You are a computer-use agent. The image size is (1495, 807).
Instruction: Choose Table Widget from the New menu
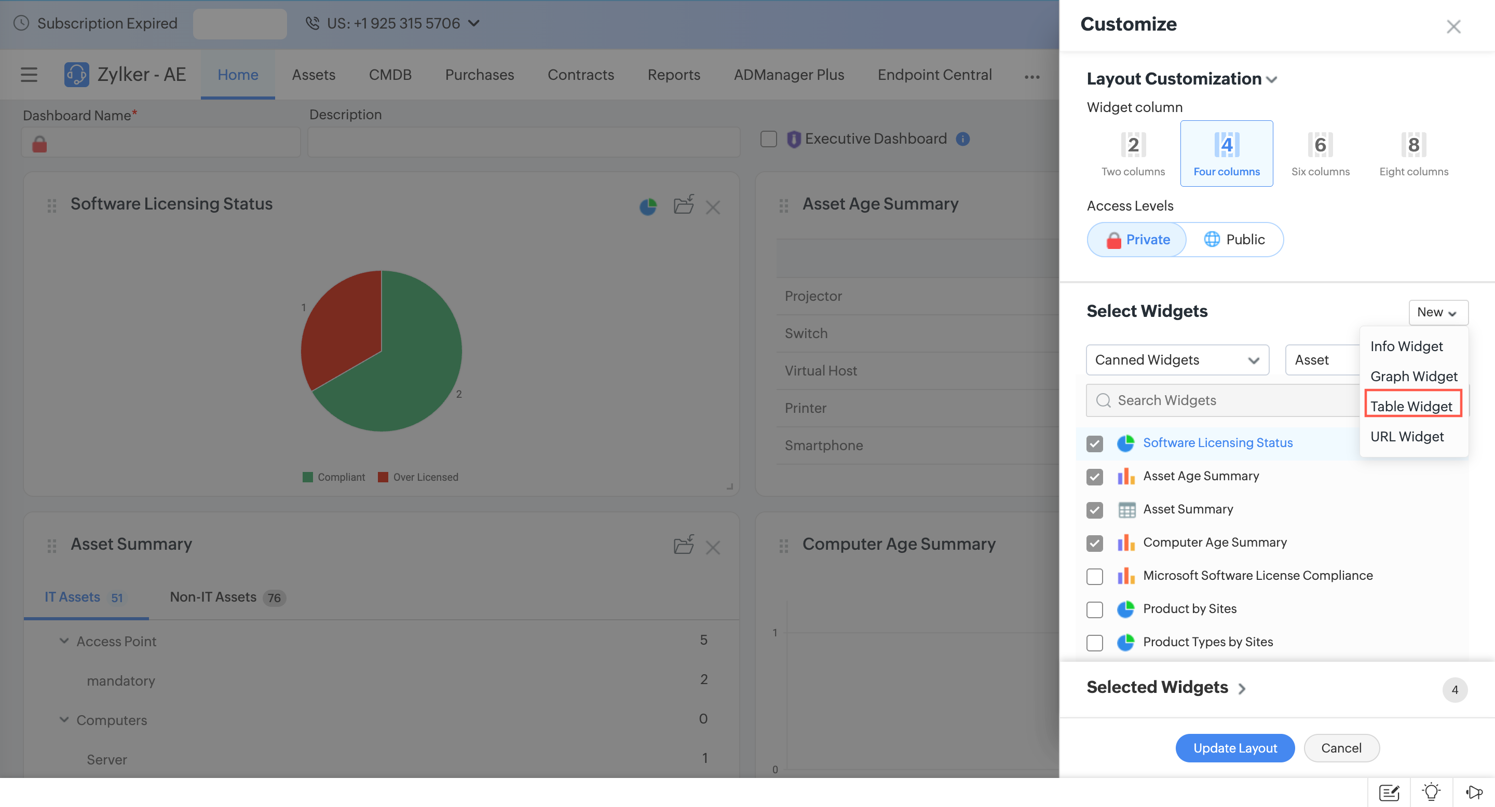[1412, 406]
